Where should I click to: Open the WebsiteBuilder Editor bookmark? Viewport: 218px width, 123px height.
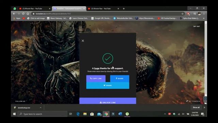click(123, 18)
